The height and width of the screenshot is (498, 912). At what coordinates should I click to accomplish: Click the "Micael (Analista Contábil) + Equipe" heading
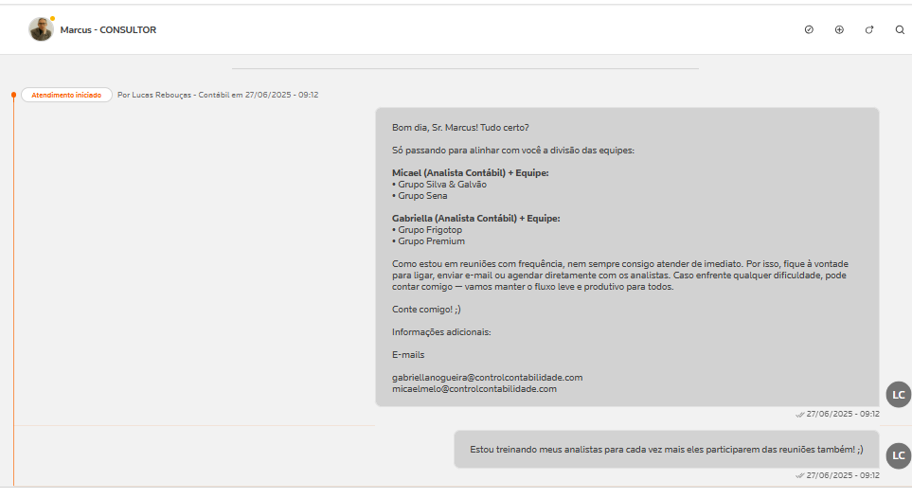tap(470, 173)
